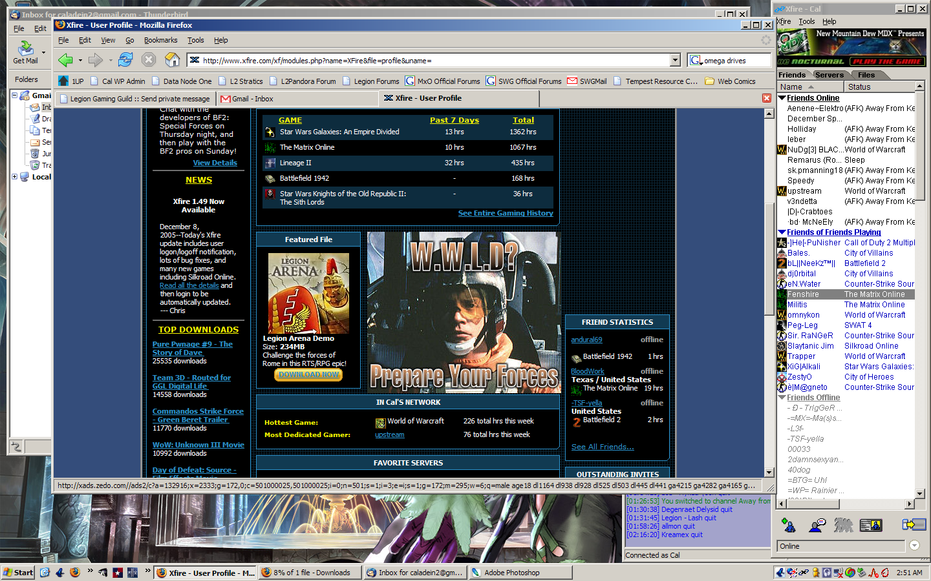This screenshot has width=931, height=581.
Task: Click the Stop loading icon
Action: (x=149, y=60)
